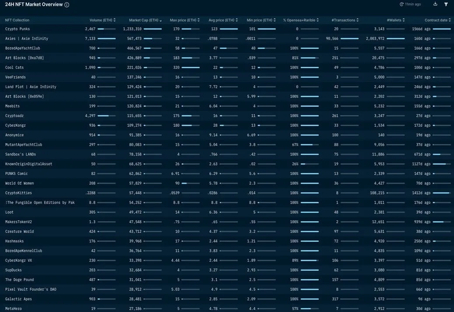Open the info icon beside the title
This screenshot has width=454, height=312.
click(x=67, y=5)
